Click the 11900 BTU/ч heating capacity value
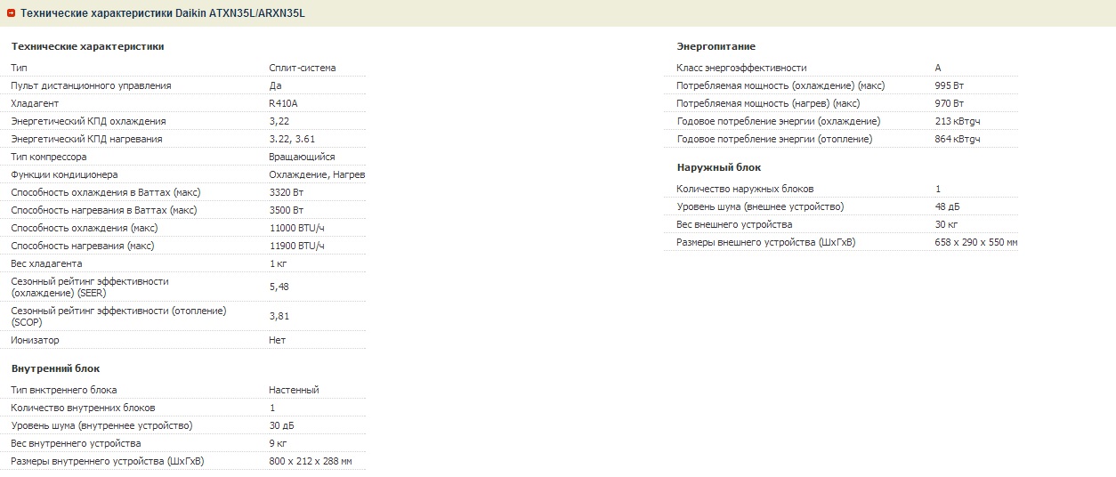 [x=296, y=246]
